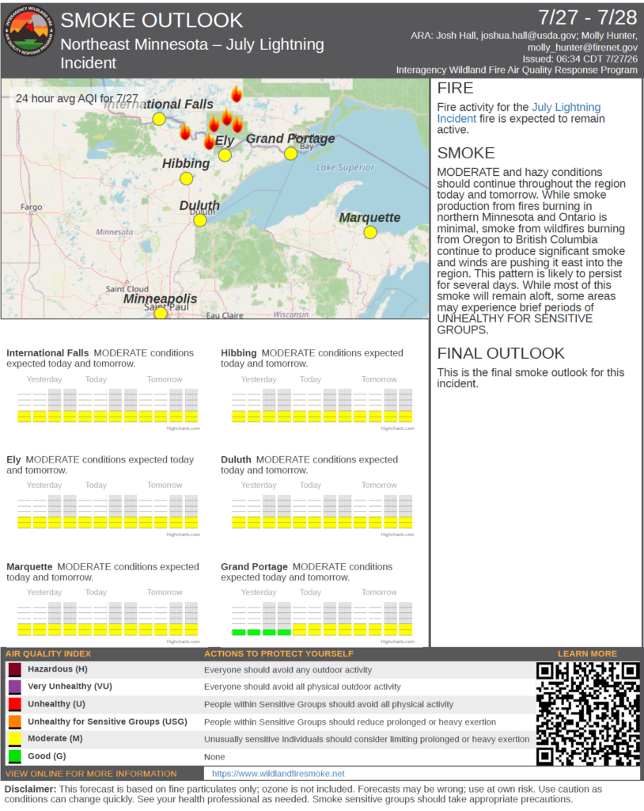This screenshot has width=644, height=811.
Task: Click the 'Marquette' forecast heading
Action: tap(29, 566)
